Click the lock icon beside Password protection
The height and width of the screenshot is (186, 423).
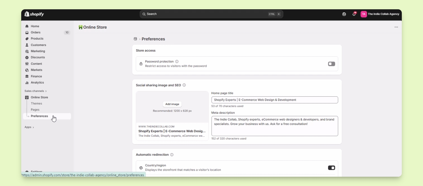pos(141,64)
